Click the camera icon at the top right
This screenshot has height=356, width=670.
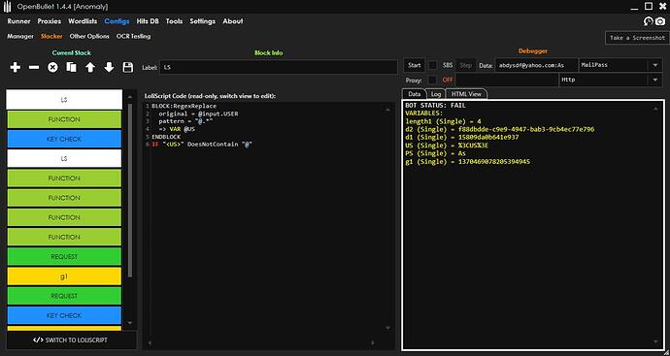(x=661, y=21)
